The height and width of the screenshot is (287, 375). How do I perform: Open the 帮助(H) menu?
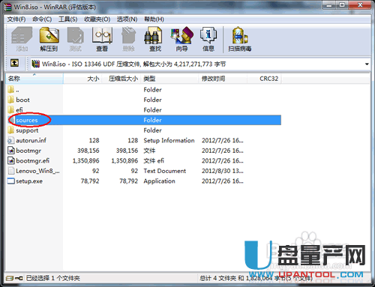tap(154, 19)
